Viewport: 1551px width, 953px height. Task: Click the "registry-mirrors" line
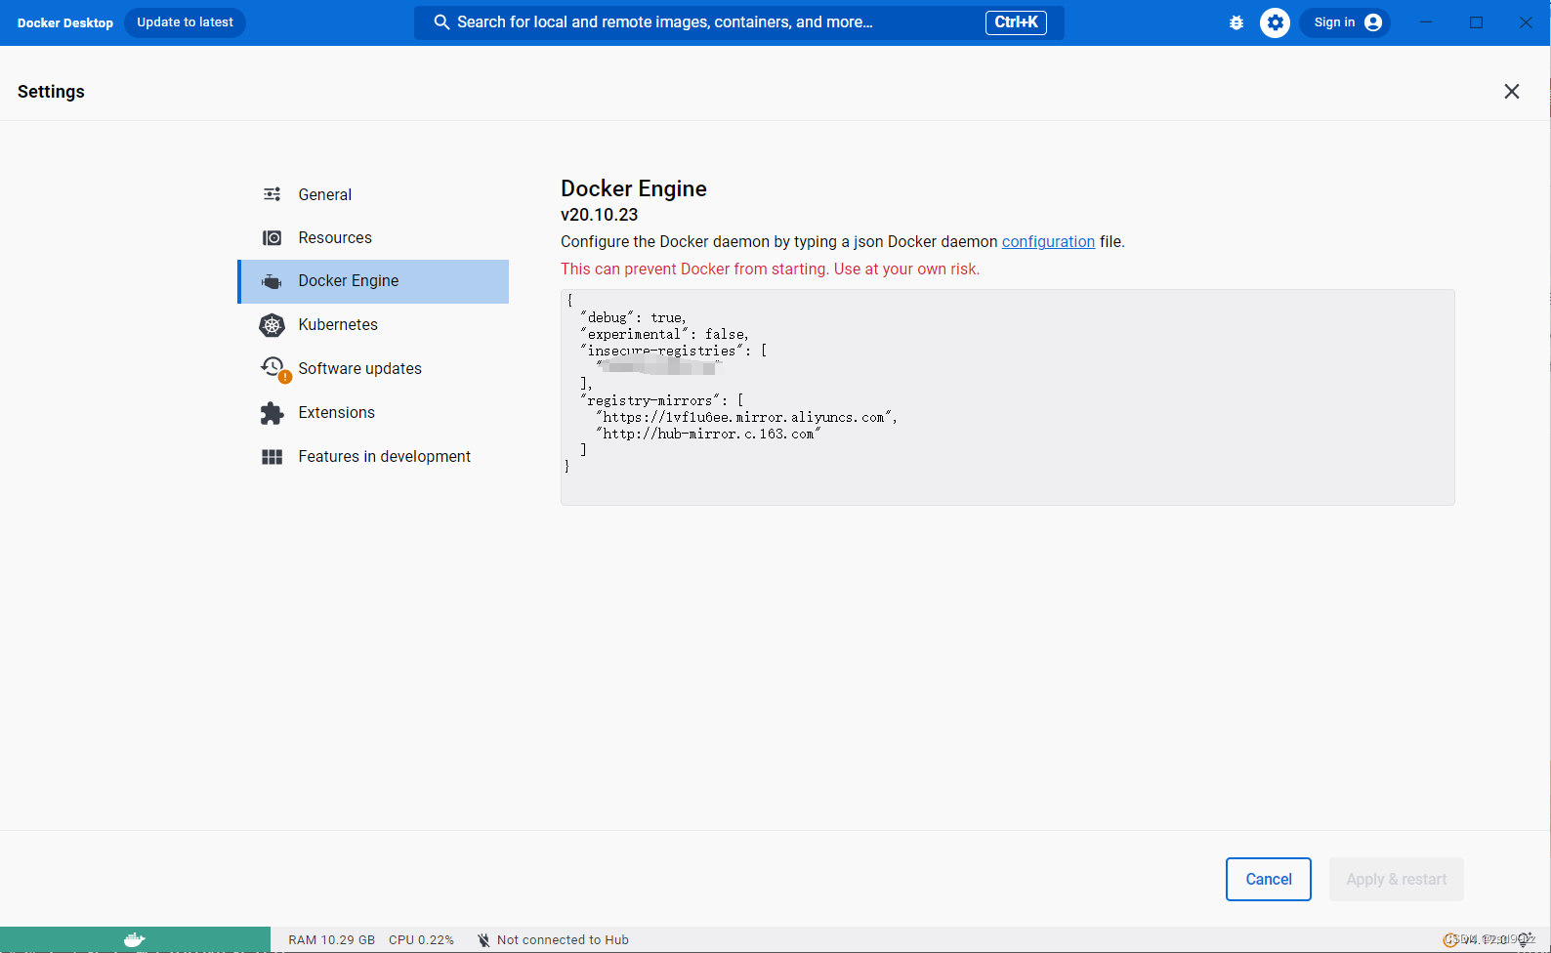(x=662, y=401)
